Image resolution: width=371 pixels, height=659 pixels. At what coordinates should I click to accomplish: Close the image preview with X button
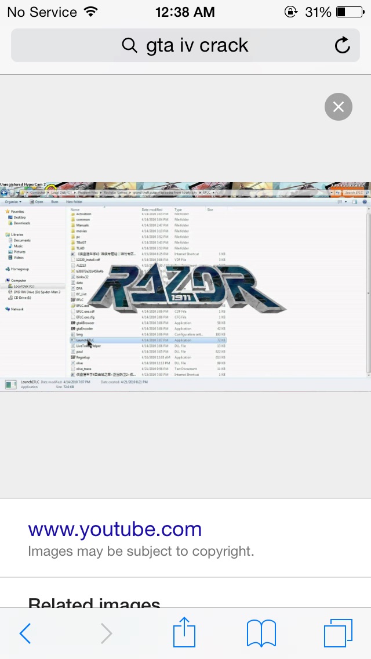tap(338, 107)
